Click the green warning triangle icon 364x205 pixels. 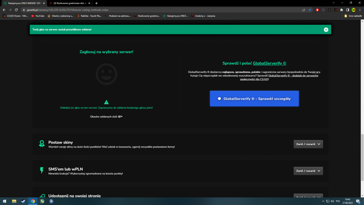point(106,102)
